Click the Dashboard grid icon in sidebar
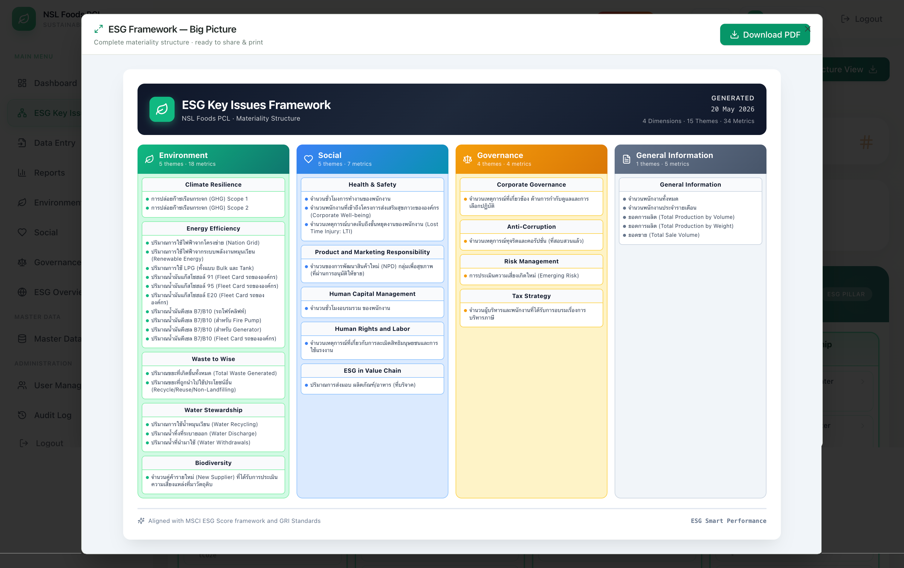This screenshot has width=904, height=568. tap(22, 83)
